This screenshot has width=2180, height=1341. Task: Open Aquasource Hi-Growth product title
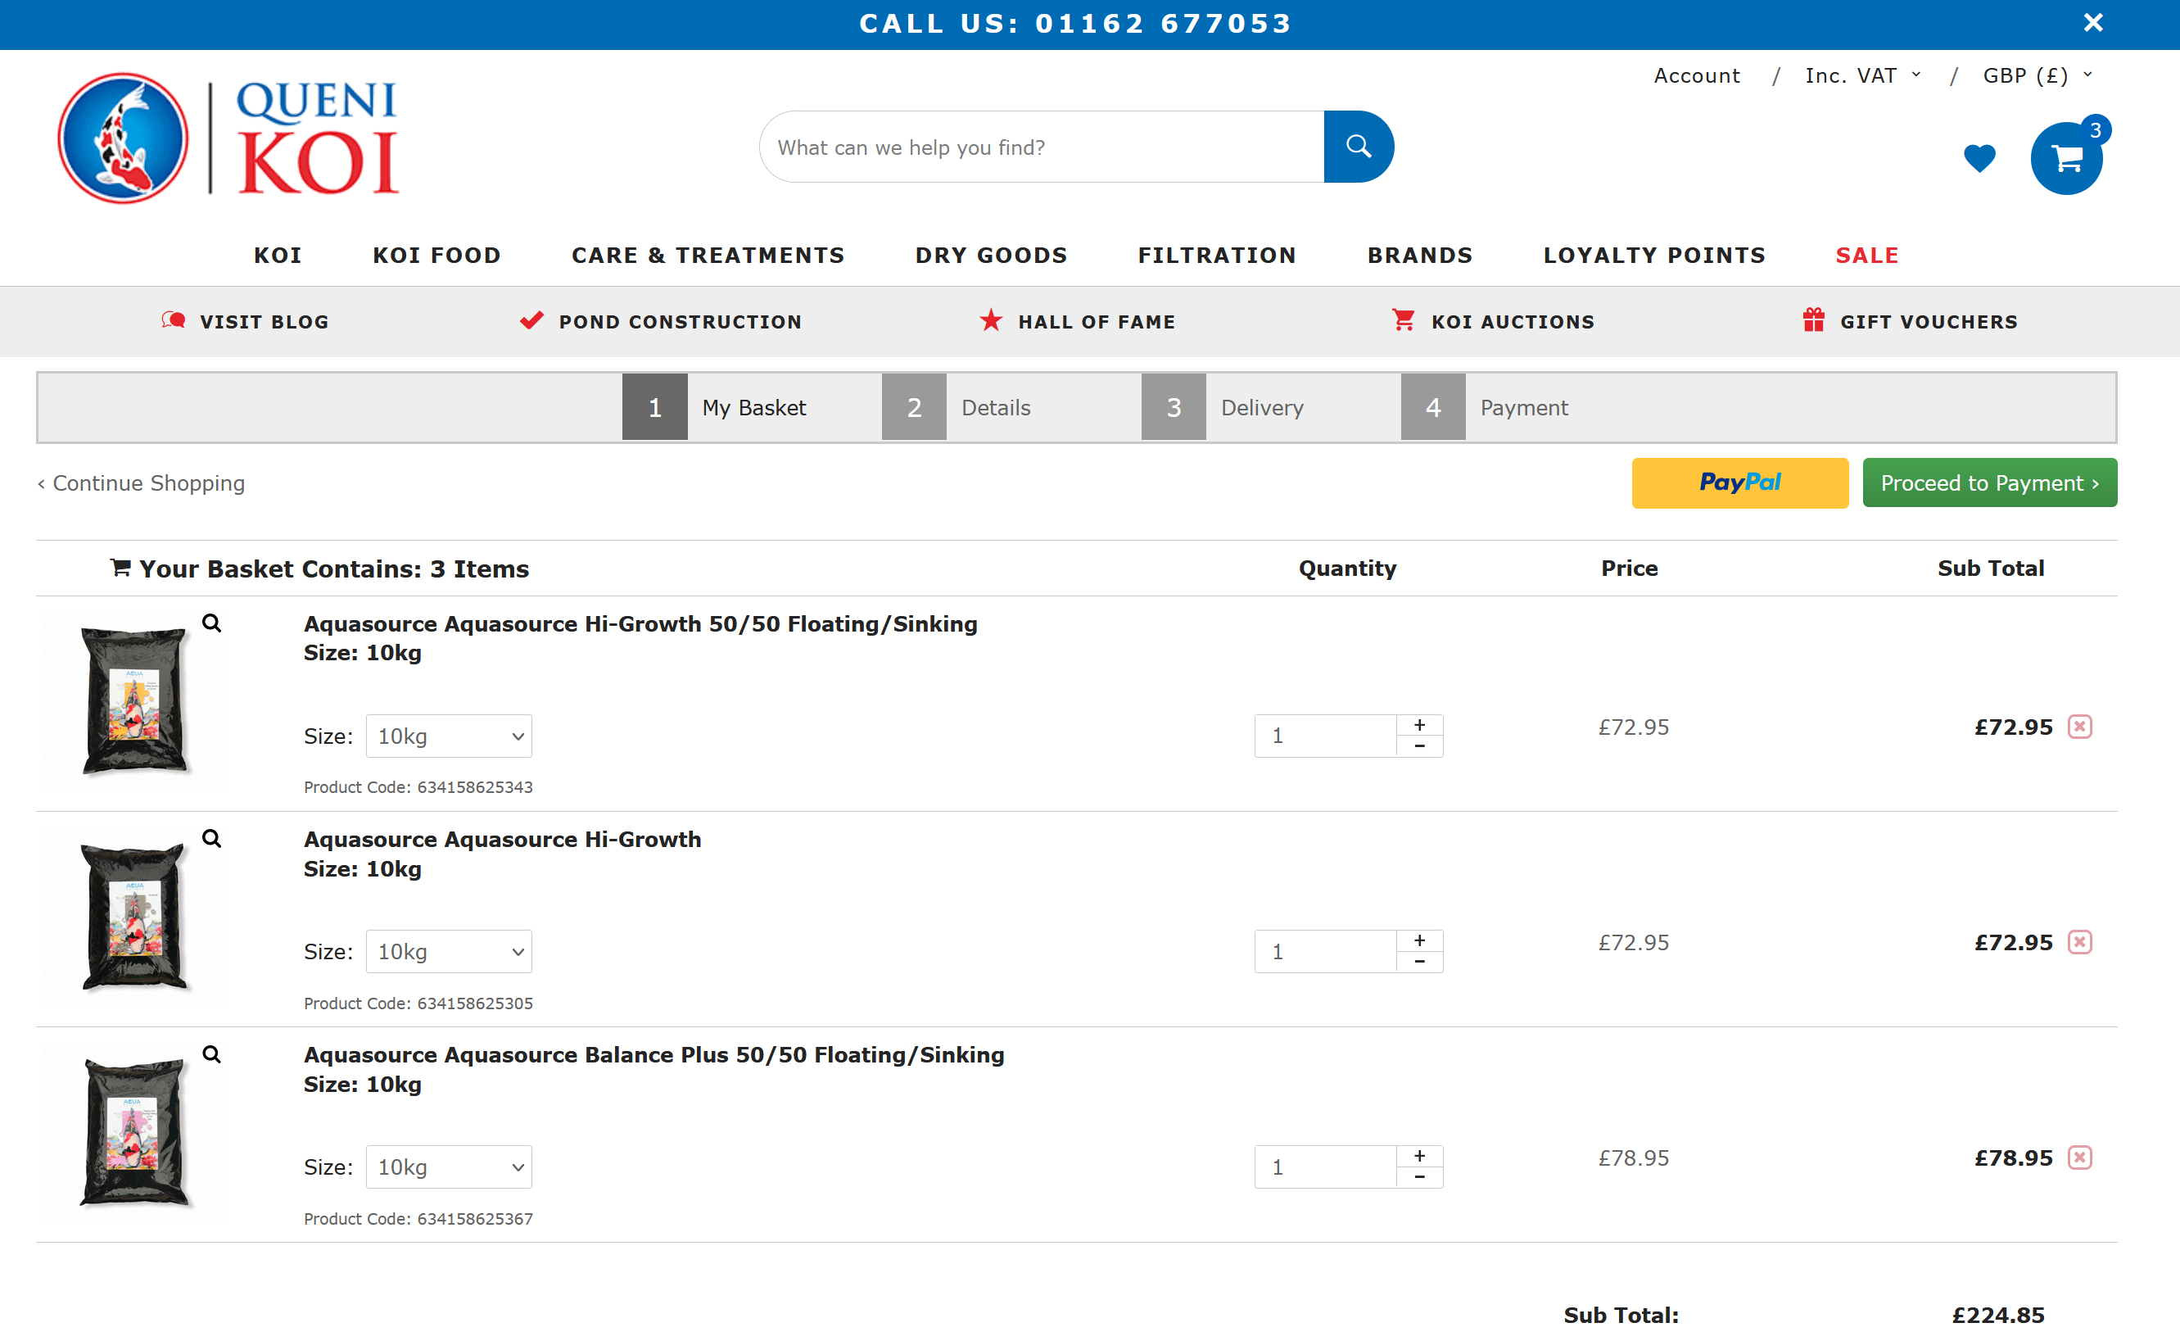pyautogui.click(x=502, y=839)
